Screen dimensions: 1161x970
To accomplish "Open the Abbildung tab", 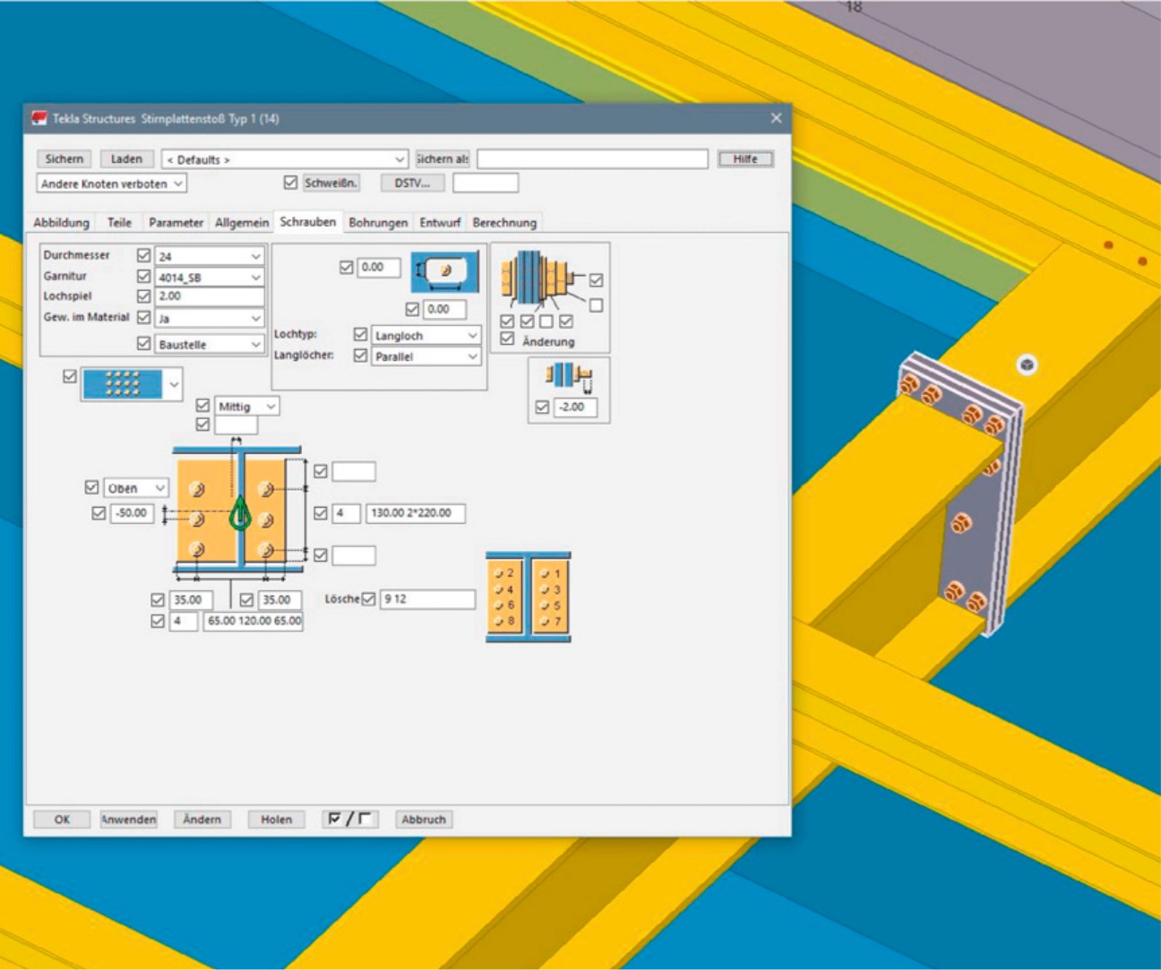I will coord(61,222).
